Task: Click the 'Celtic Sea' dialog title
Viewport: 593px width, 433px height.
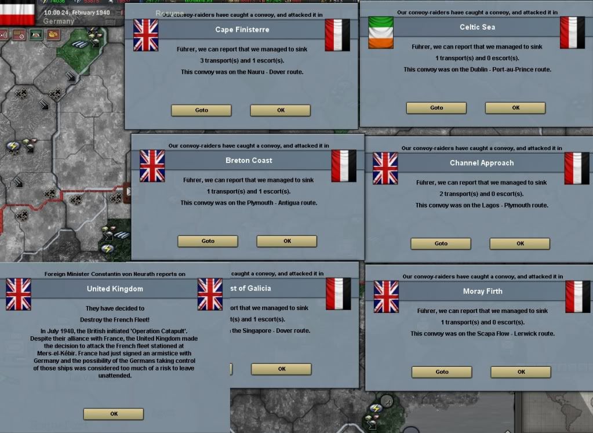Action: (x=477, y=27)
